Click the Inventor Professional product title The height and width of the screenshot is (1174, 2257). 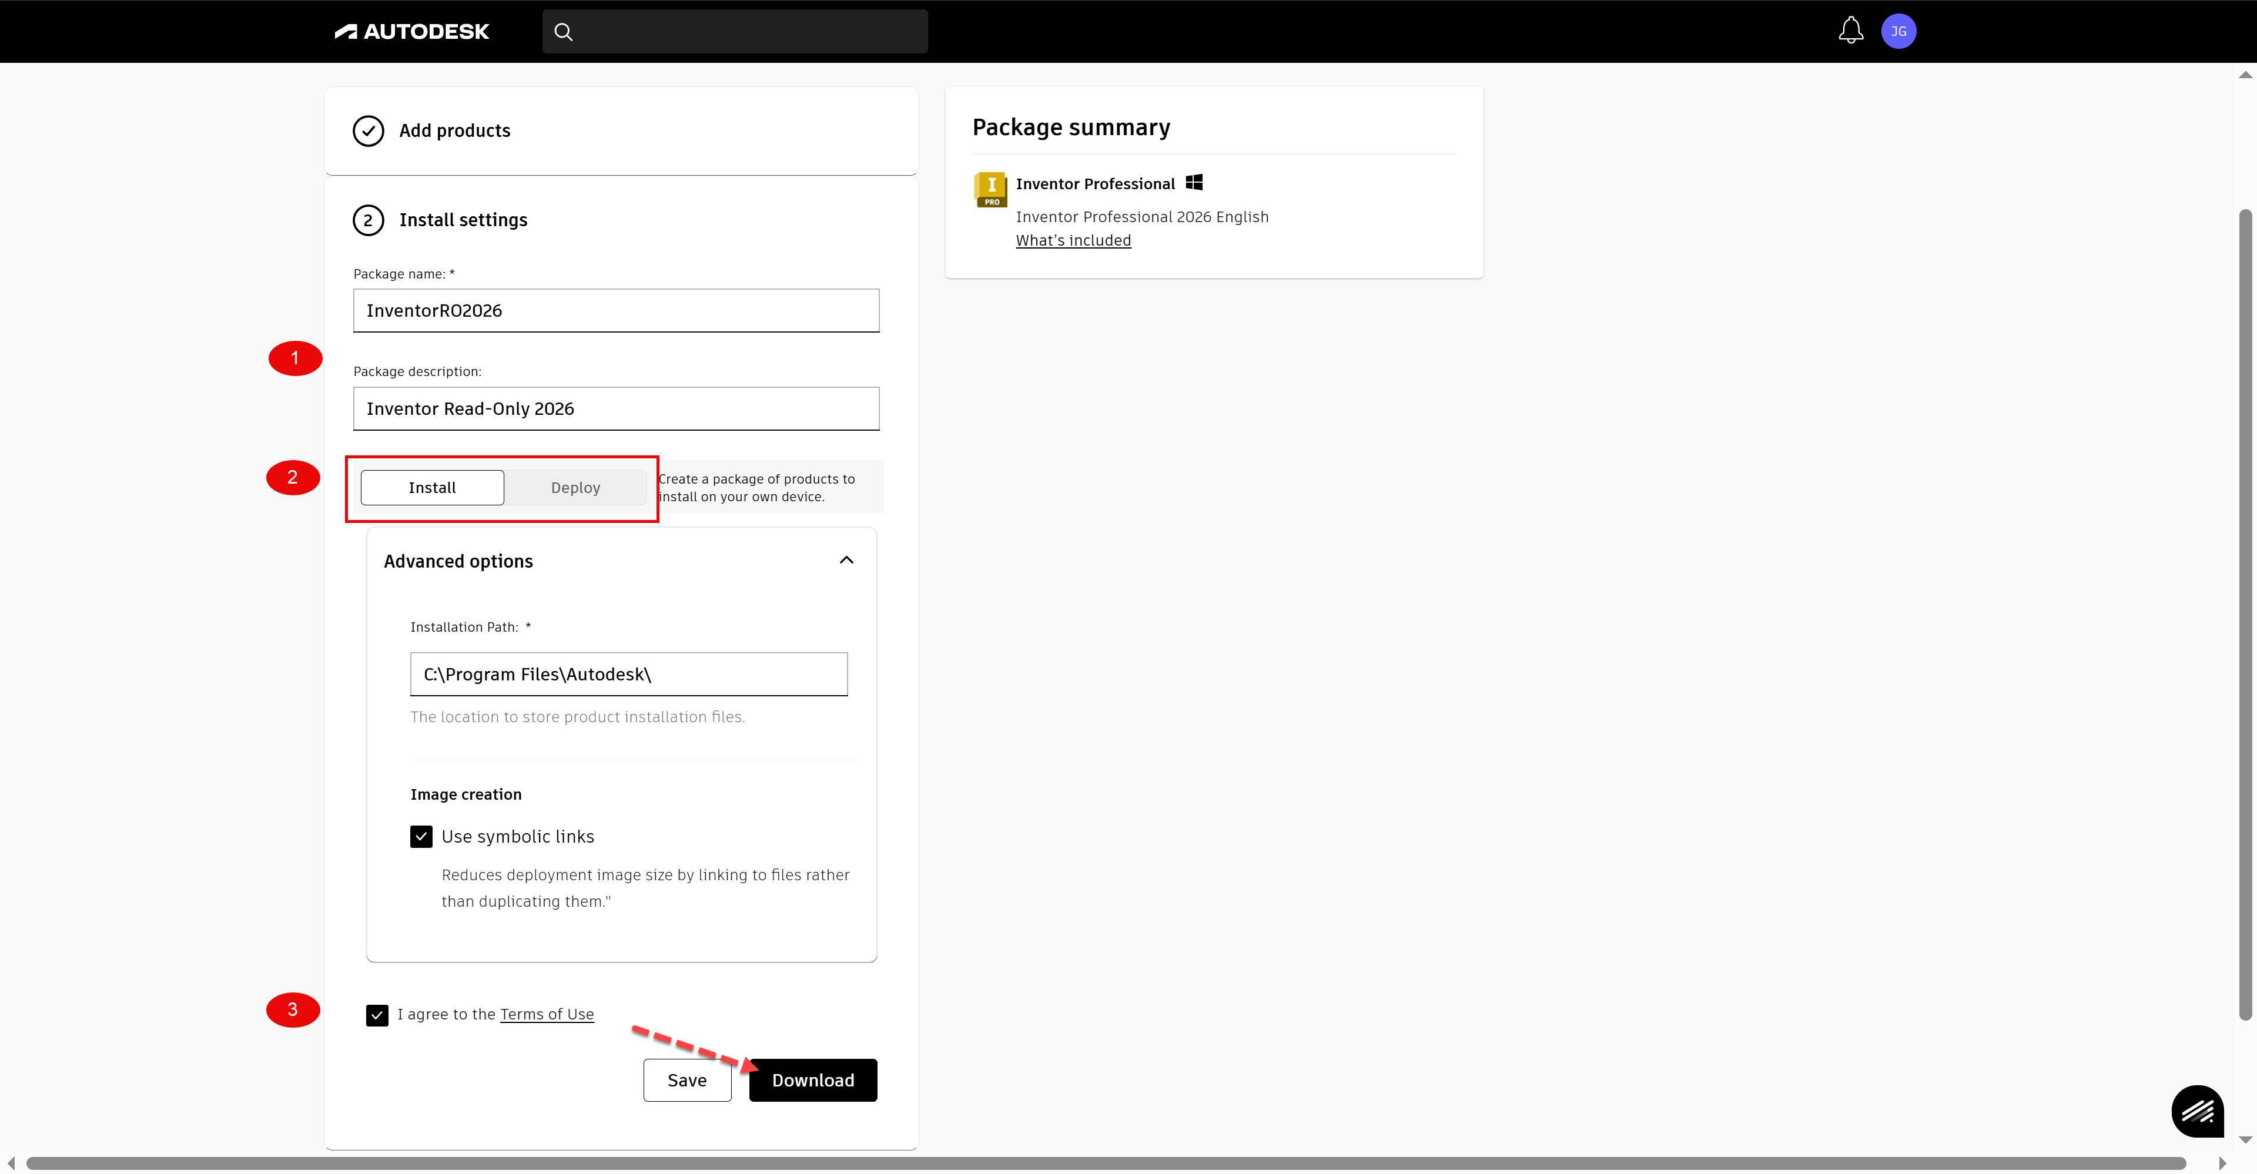coord(1095,184)
